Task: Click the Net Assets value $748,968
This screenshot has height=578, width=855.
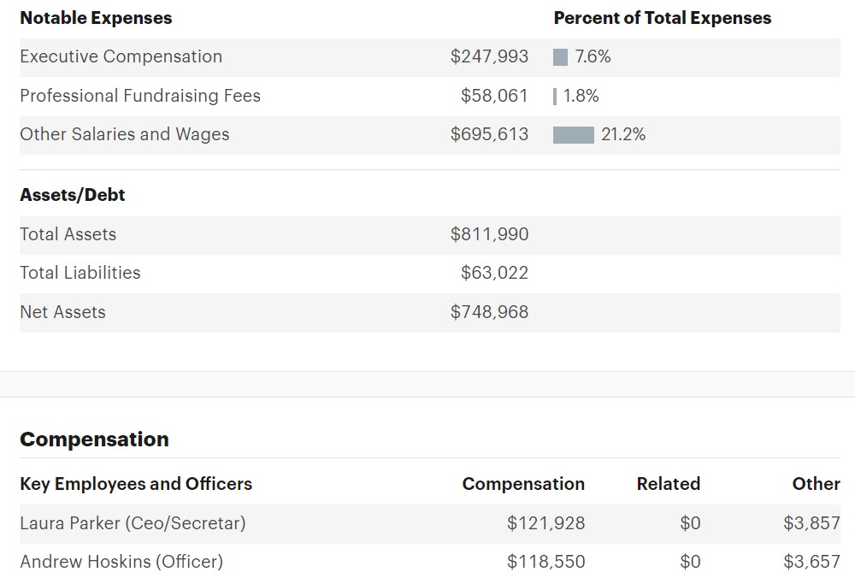Action: pos(489,312)
